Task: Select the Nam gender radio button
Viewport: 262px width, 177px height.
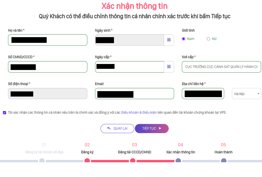Action: pyautogui.click(x=184, y=39)
